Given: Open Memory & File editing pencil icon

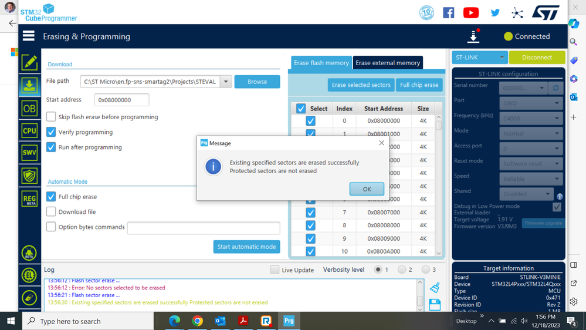Looking at the screenshot, I should pos(29,62).
